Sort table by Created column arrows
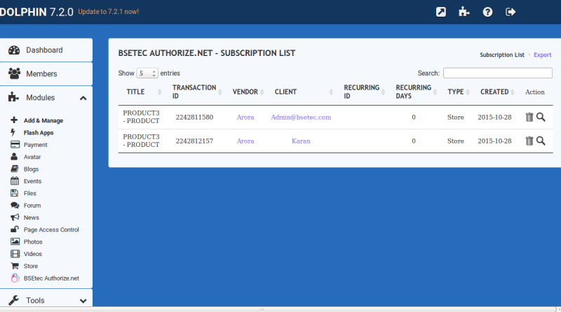561x312 pixels. (x=513, y=92)
